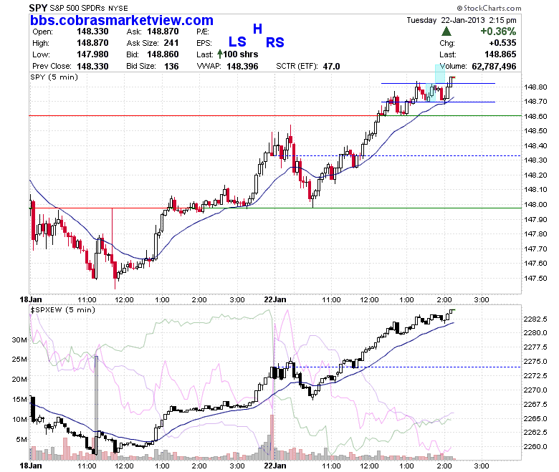
Task: Click the Chg value +0.535
Action: coord(502,43)
